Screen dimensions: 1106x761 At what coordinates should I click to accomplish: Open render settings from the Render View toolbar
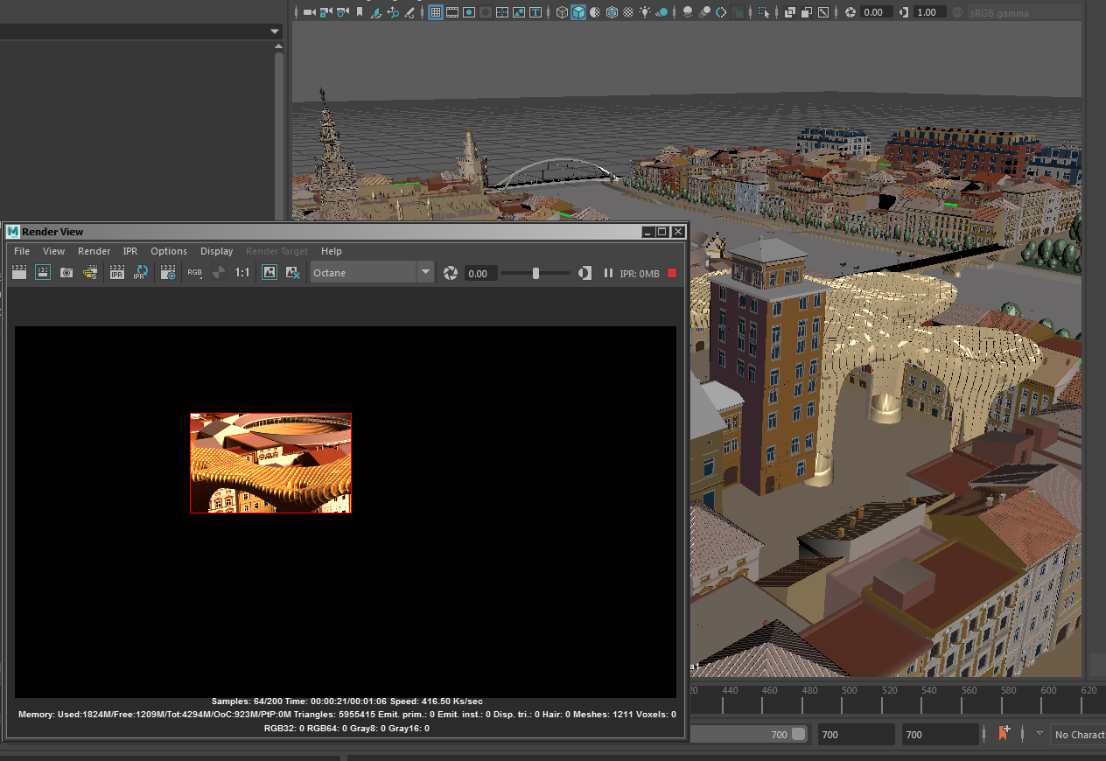tap(168, 273)
